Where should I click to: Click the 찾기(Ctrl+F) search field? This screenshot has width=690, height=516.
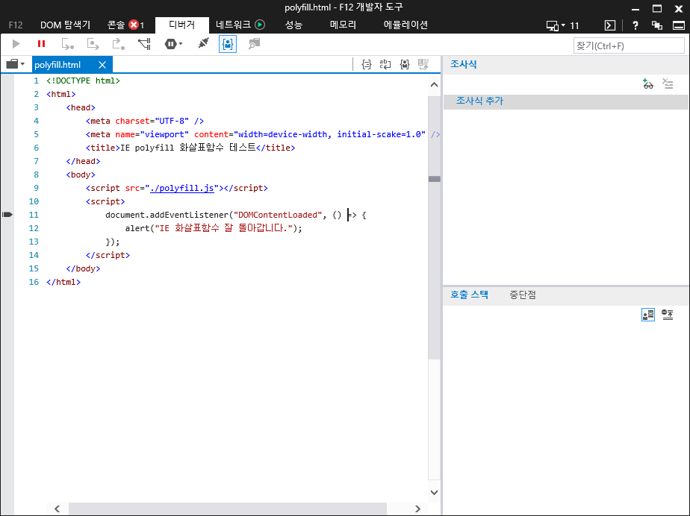pyautogui.click(x=629, y=45)
